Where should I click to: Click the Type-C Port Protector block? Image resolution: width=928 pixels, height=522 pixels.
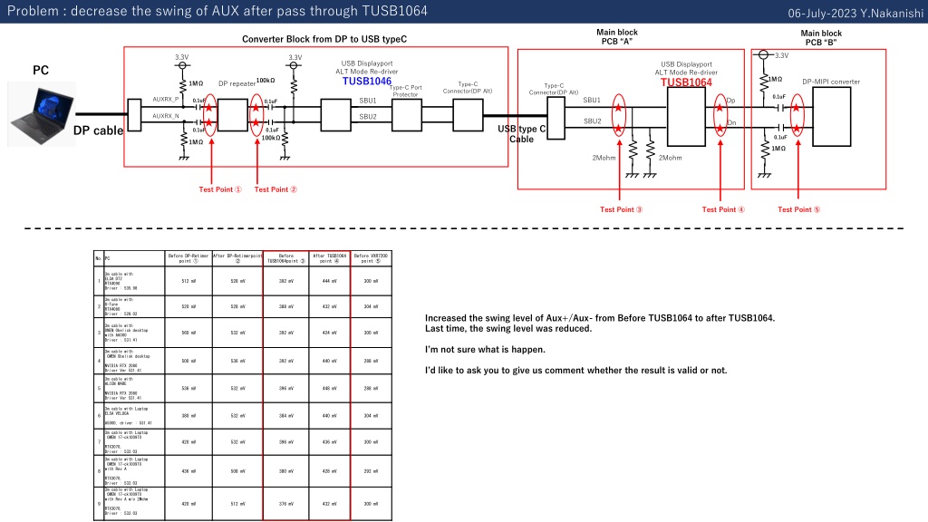pyautogui.click(x=407, y=115)
